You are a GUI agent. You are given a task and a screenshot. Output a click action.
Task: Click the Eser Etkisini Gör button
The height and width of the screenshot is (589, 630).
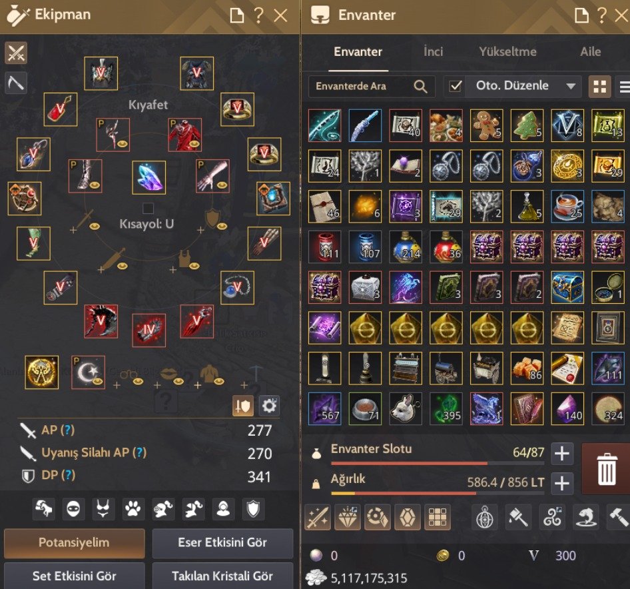pyautogui.click(x=222, y=542)
